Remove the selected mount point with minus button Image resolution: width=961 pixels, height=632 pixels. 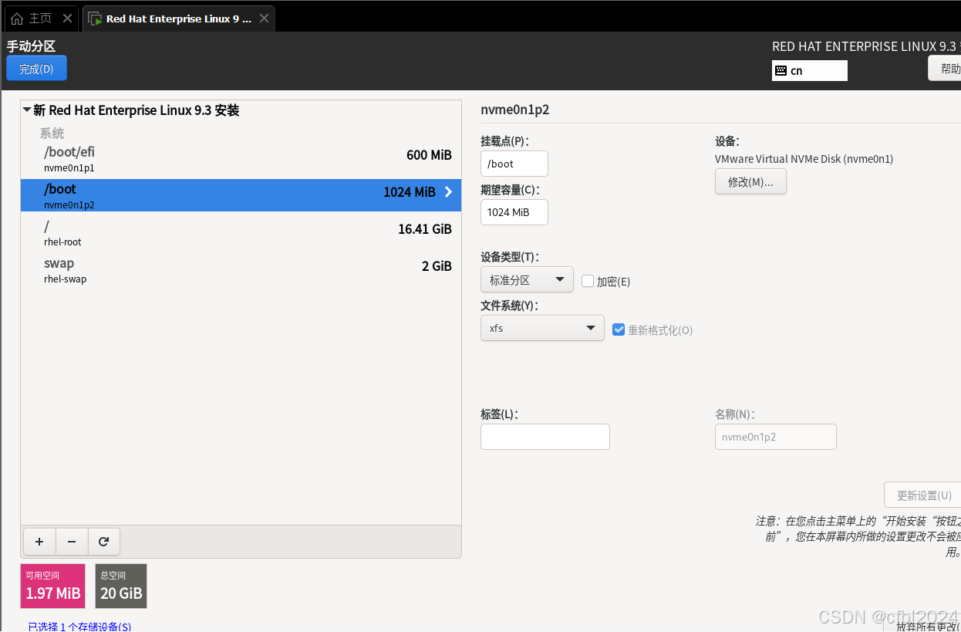[x=72, y=542]
